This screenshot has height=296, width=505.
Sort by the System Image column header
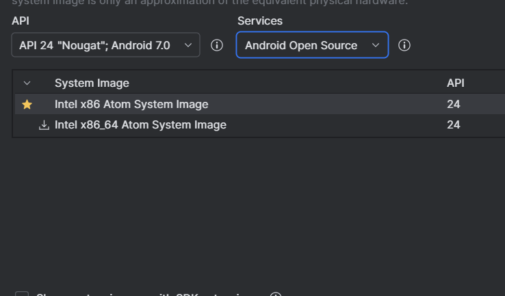click(x=92, y=83)
